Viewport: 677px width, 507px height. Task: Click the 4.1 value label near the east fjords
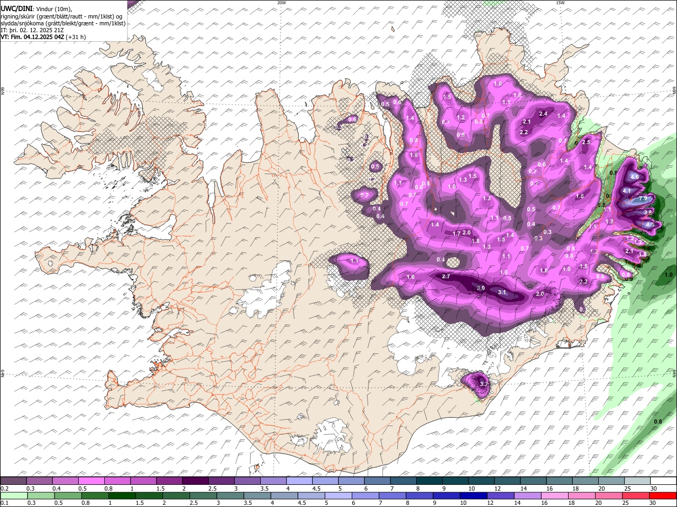coord(627,191)
